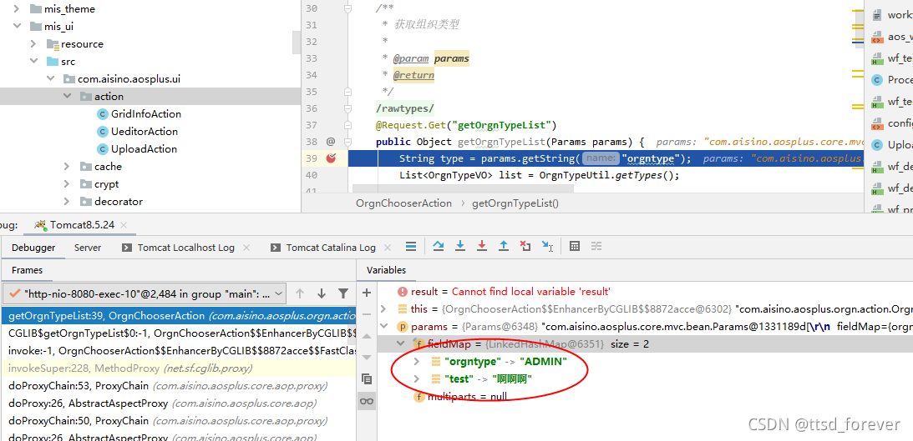
Task: Select the multiparts = null variable
Action: 467,397
